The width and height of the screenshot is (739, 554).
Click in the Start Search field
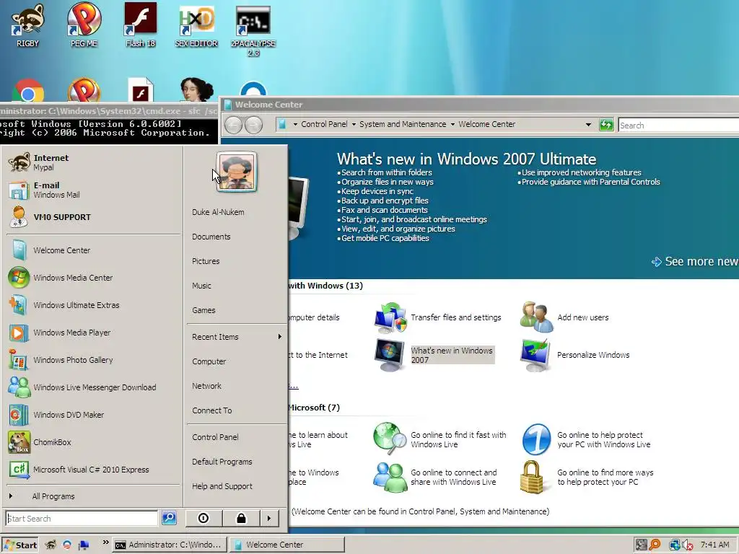tap(82, 518)
